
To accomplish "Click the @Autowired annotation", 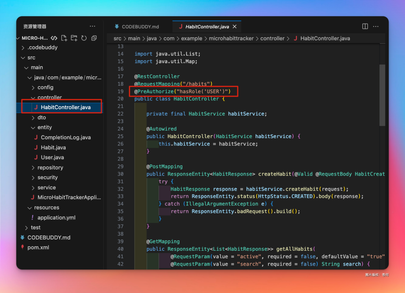I will pyautogui.click(x=161, y=129).
